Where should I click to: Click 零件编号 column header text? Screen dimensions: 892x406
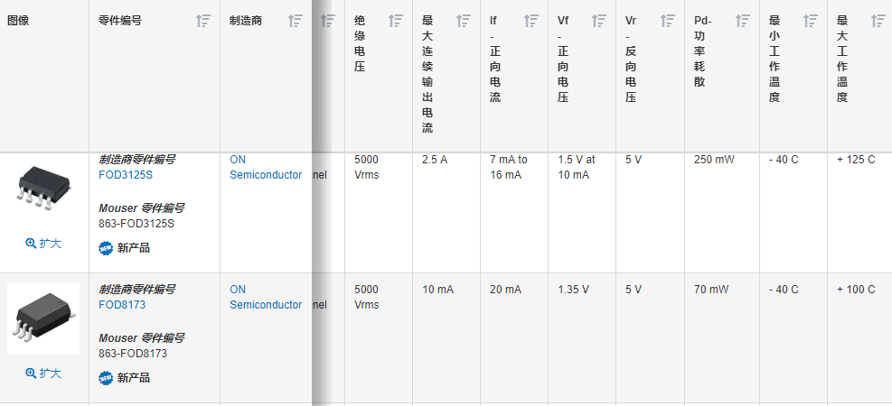(x=120, y=21)
